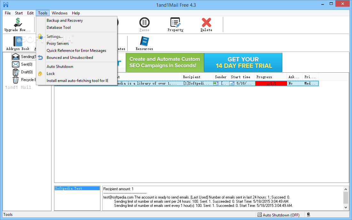Select the 'No' cell in task row
This screenshot has width=352, height=220.
point(291,83)
